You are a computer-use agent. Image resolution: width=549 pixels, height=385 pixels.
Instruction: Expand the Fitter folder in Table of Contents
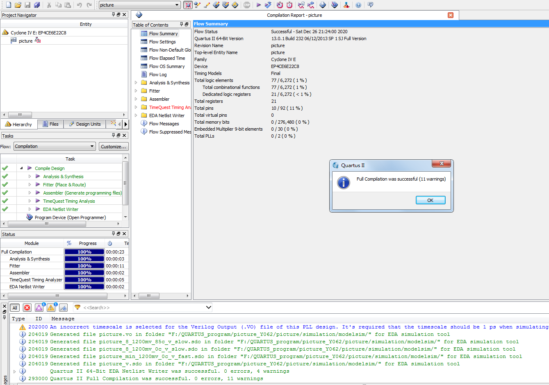click(136, 91)
